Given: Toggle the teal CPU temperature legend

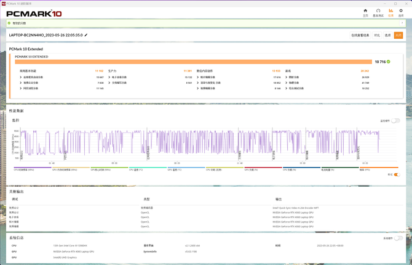Looking at the screenshot, I should [148, 169].
